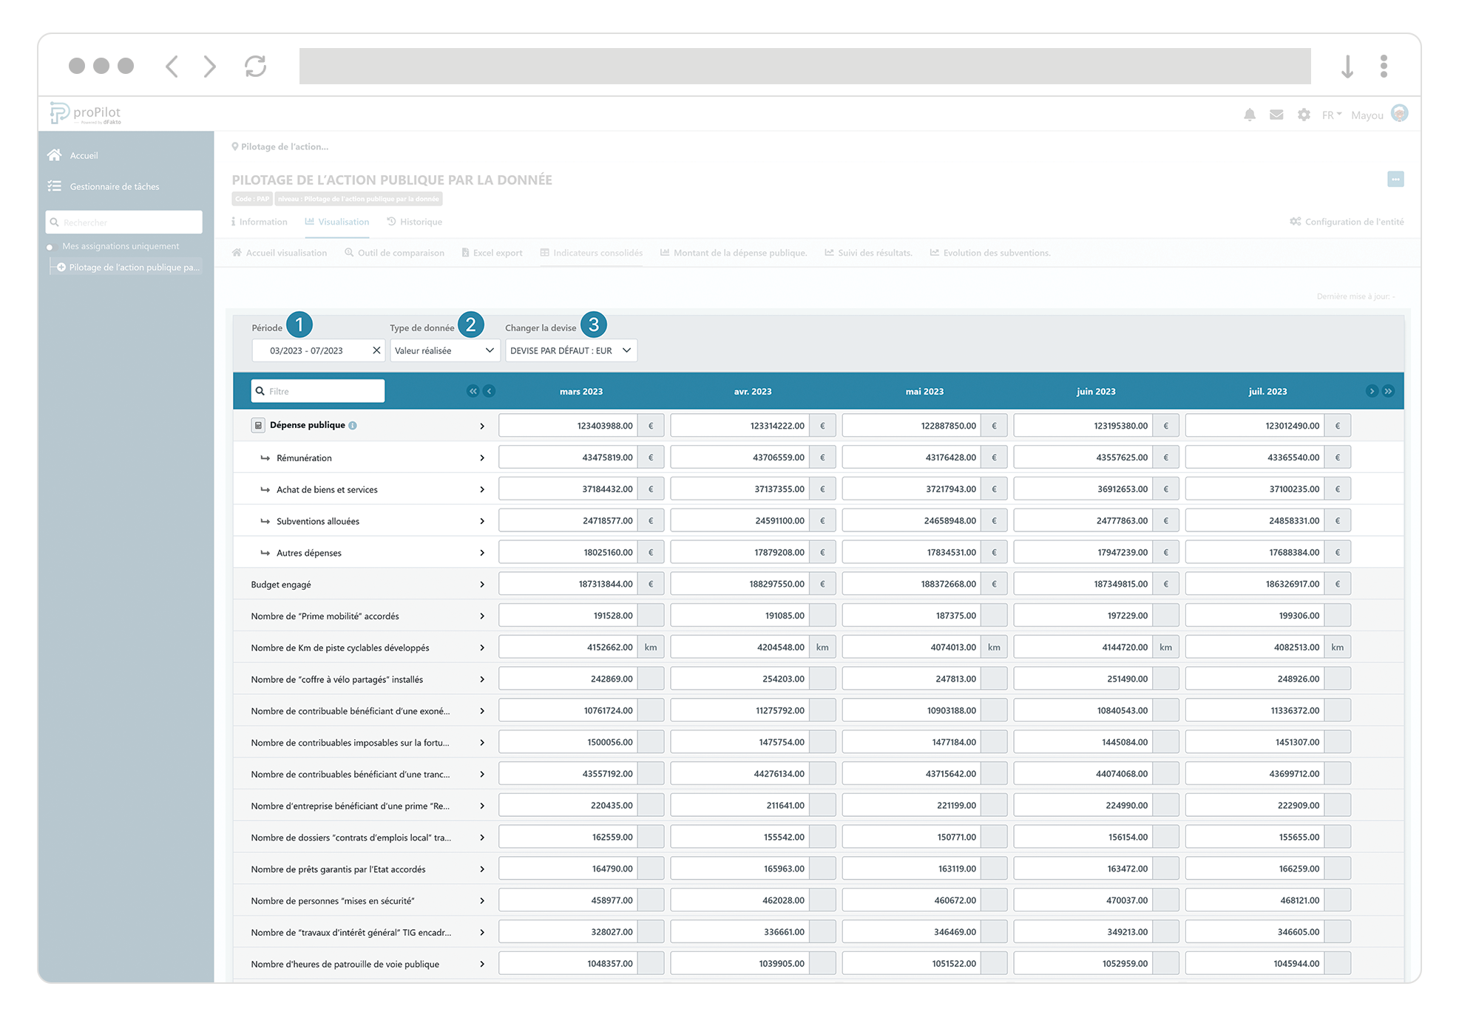Click the calculator icon beside Dépense publique
The image size is (1459, 1023).
pyautogui.click(x=258, y=425)
